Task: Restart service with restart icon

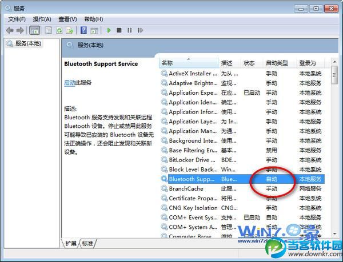Action: (x=140, y=30)
